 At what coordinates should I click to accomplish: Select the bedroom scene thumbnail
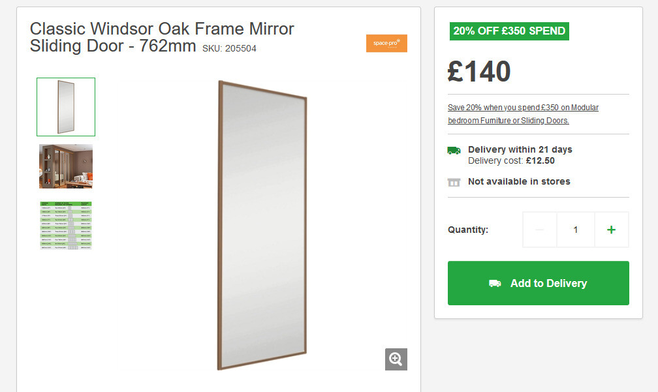pos(66,166)
